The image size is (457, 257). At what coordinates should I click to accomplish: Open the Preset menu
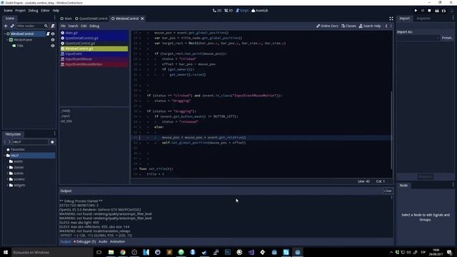(x=447, y=38)
